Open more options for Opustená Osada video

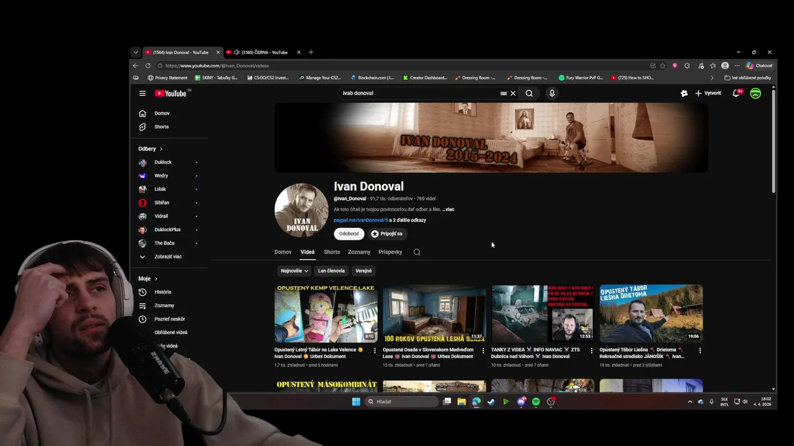[x=483, y=351]
